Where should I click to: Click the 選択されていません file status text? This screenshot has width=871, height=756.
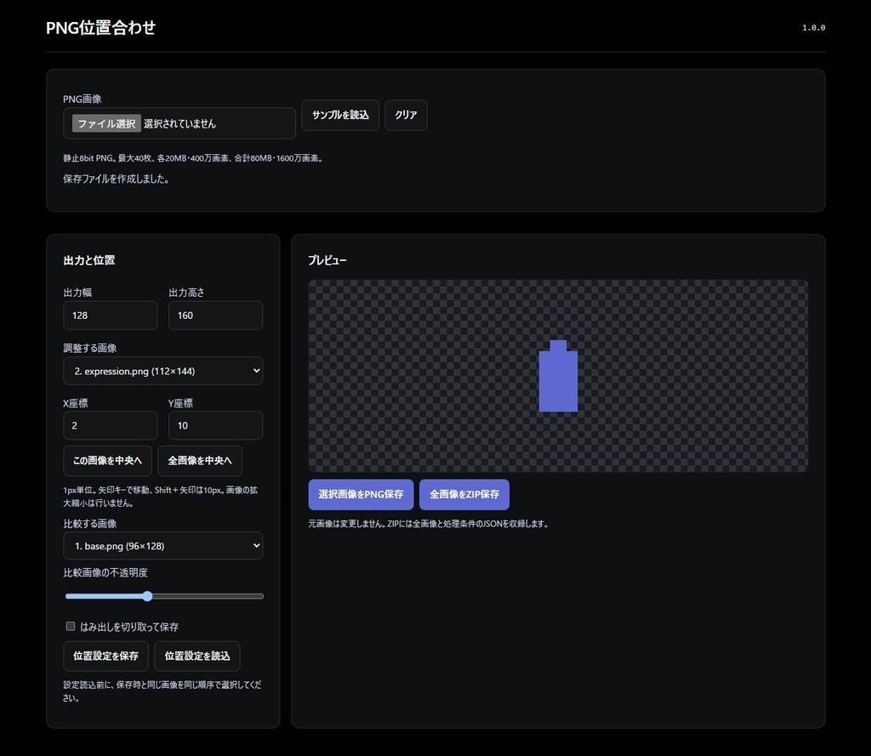coord(179,124)
